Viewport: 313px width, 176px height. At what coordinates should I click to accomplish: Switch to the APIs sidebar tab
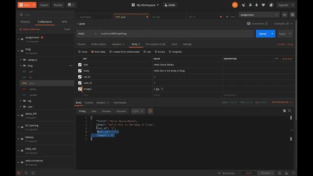(x=65, y=22)
